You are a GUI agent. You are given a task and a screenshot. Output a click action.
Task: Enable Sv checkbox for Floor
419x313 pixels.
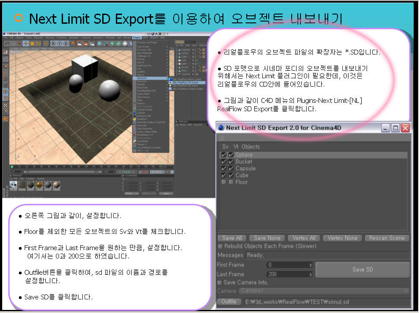pos(224,182)
